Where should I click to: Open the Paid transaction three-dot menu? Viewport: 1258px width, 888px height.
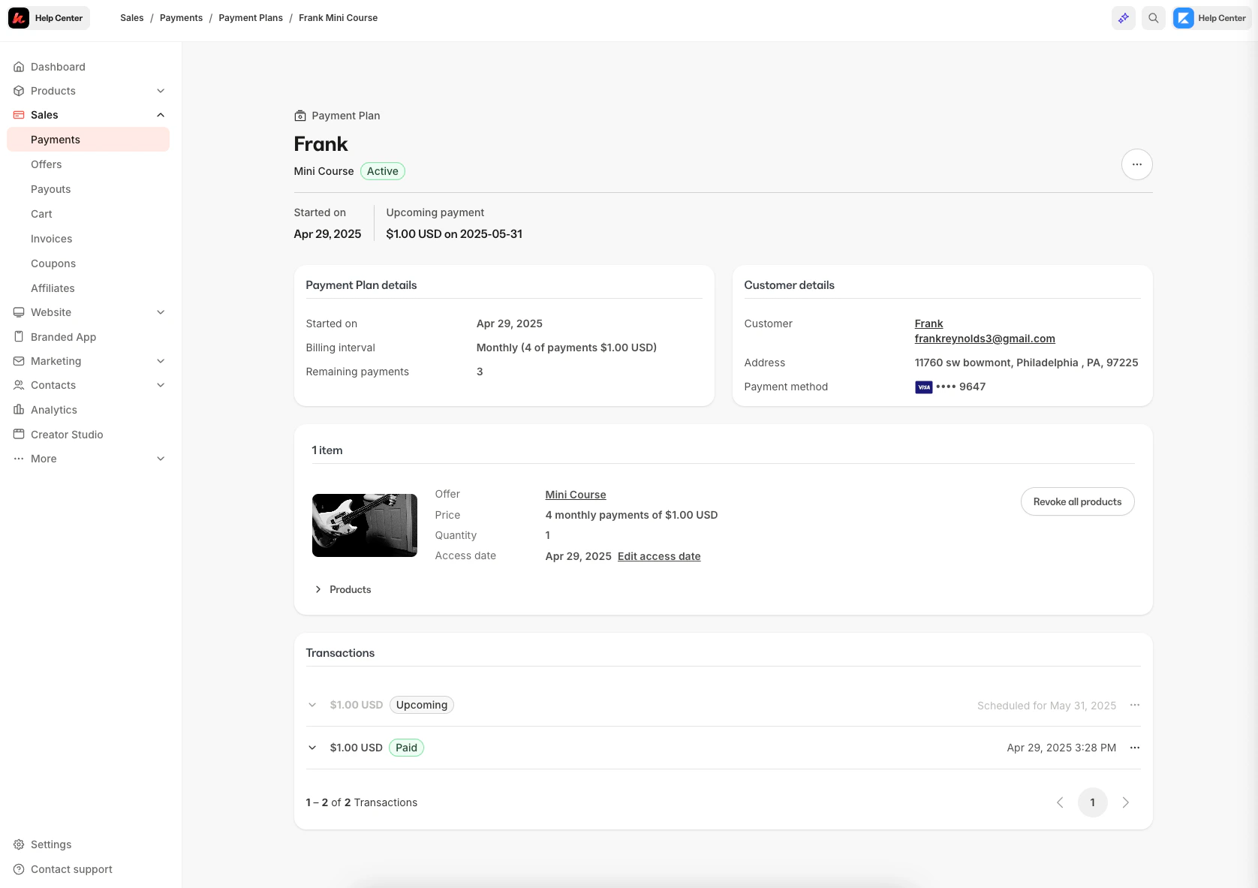click(1134, 748)
